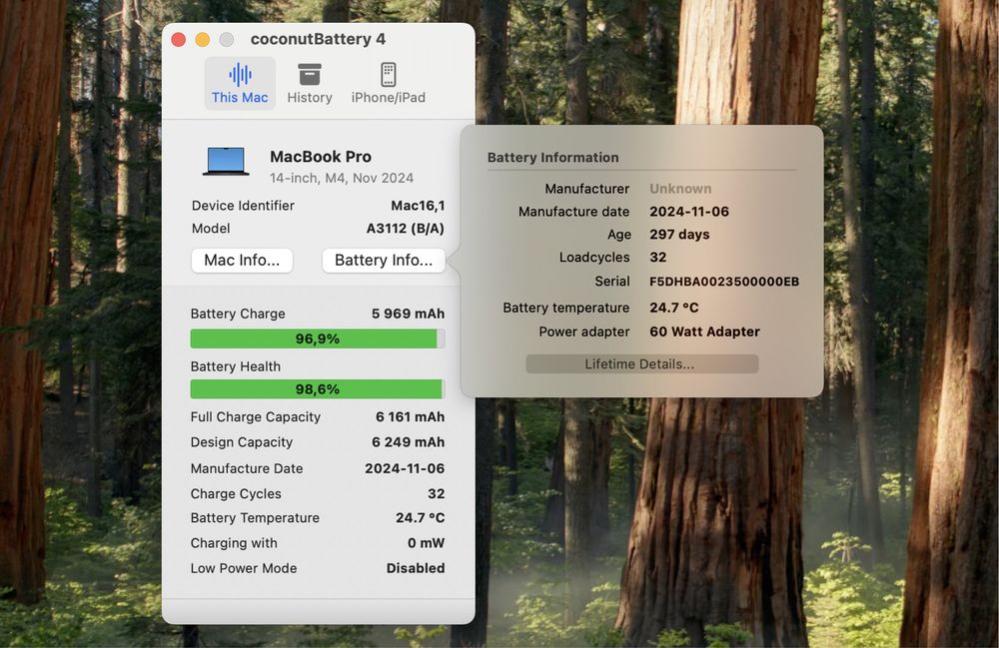
Task: Click the iPhone/iPad device icon
Action: tap(388, 75)
